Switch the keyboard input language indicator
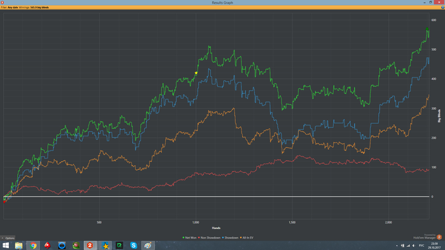The height and width of the screenshot is (250, 445). [x=421, y=246]
